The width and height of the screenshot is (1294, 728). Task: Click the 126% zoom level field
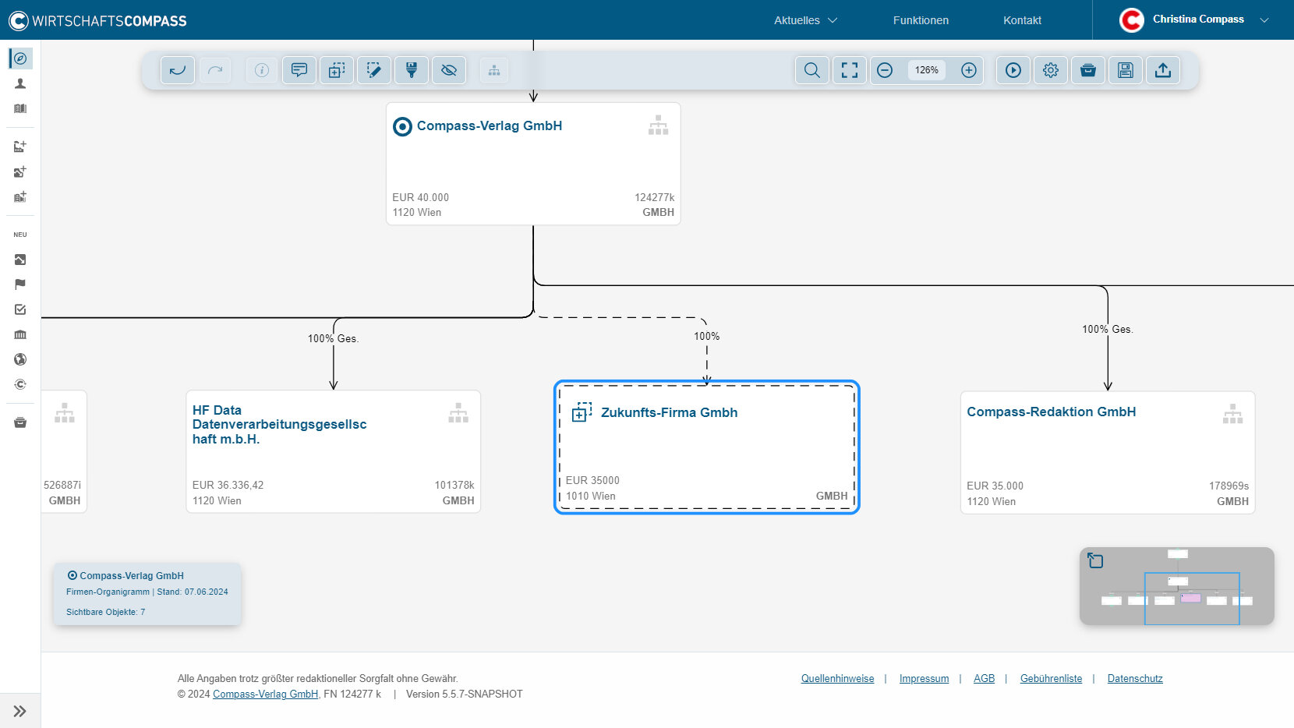[x=927, y=70]
